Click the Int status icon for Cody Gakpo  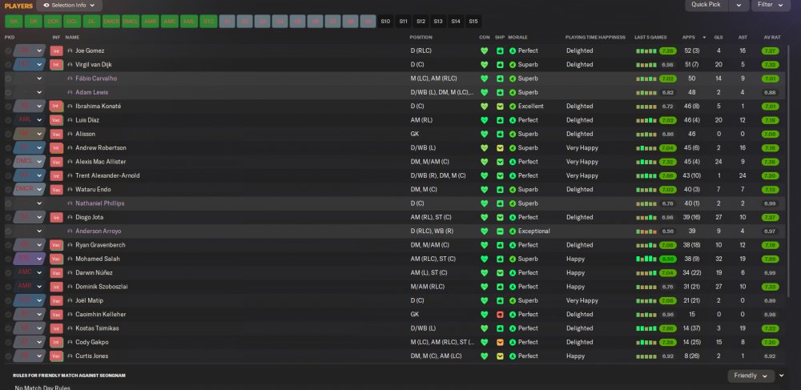[x=56, y=342]
